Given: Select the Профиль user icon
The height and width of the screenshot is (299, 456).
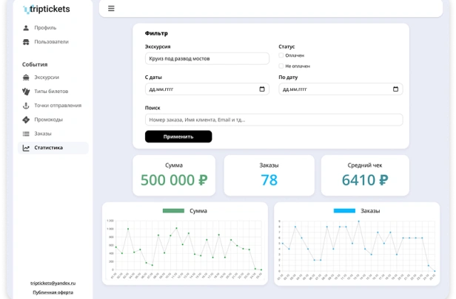Looking at the screenshot, I should 26,28.
